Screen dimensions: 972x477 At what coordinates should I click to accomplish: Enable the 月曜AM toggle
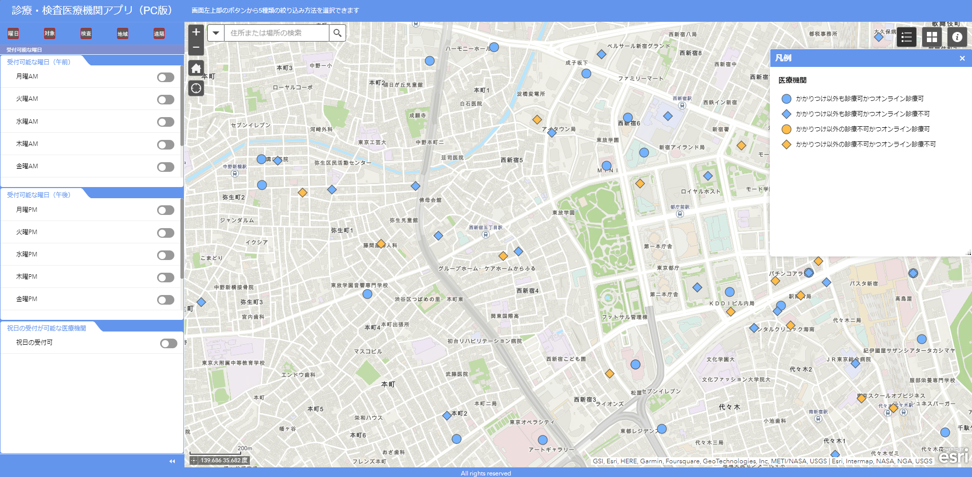click(165, 77)
